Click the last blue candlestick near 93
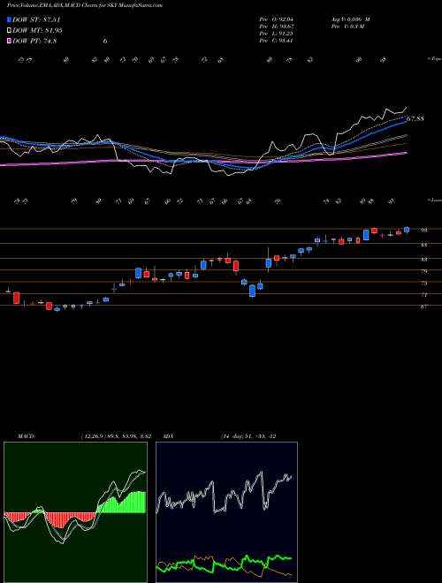The image size is (442, 583). pyautogui.click(x=407, y=231)
